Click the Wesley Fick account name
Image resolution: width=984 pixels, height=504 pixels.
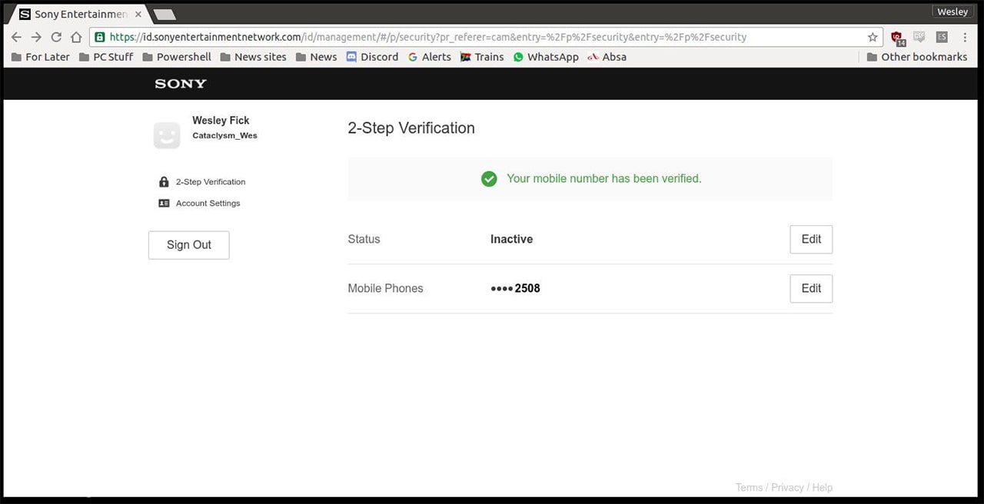221,121
